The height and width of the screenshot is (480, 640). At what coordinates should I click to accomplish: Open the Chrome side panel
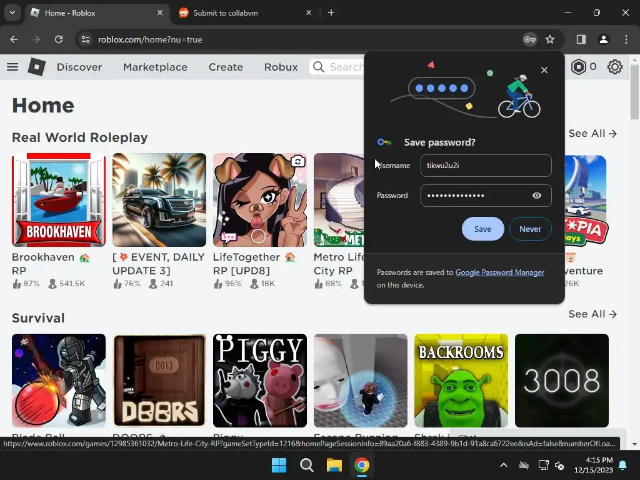(581, 39)
